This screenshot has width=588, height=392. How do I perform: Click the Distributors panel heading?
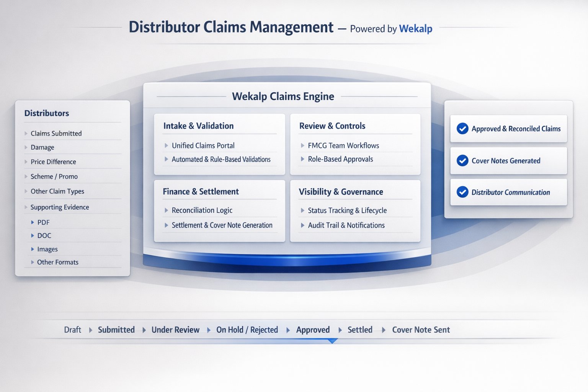[x=47, y=113]
